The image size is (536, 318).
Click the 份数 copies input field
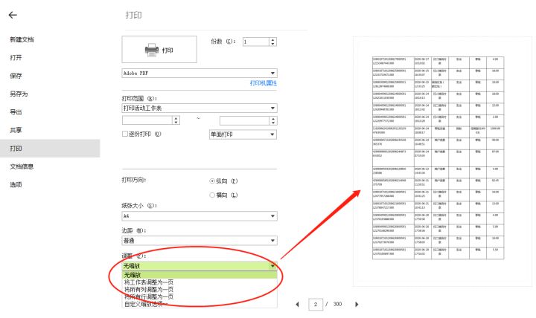click(256, 42)
